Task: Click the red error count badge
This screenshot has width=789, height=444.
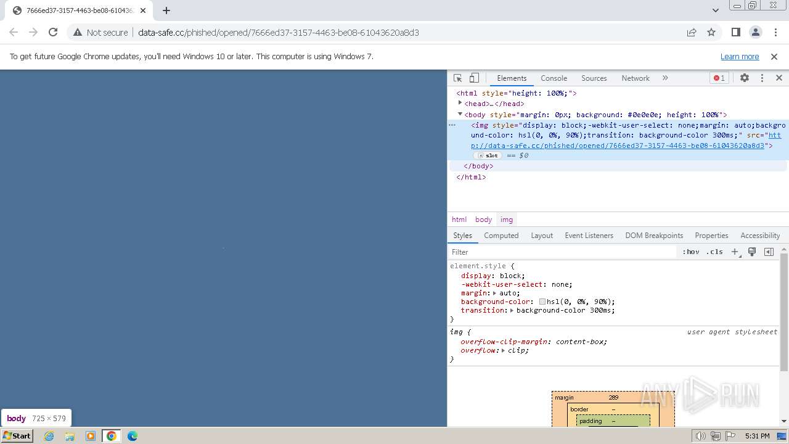Action: pos(719,78)
